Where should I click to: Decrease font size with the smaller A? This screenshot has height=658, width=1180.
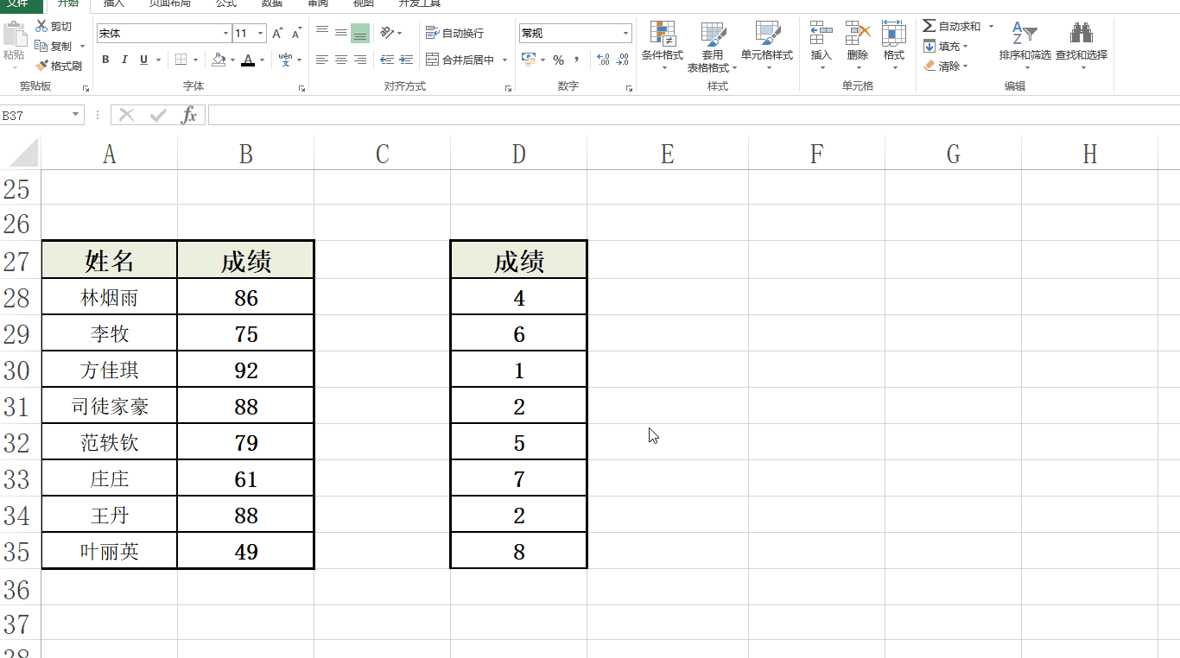coord(296,34)
